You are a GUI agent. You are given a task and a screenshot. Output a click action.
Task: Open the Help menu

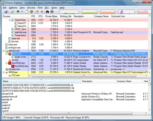coord(62,8)
